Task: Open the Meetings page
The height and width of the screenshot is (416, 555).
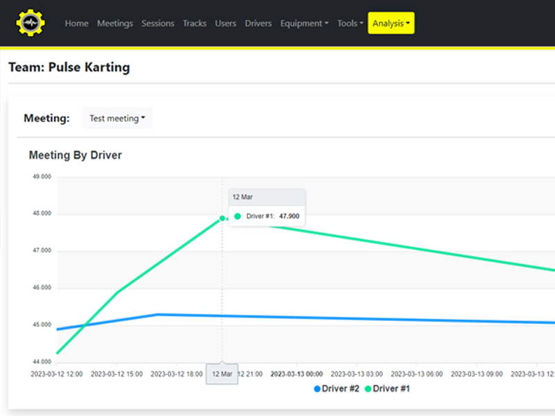Action: point(114,23)
